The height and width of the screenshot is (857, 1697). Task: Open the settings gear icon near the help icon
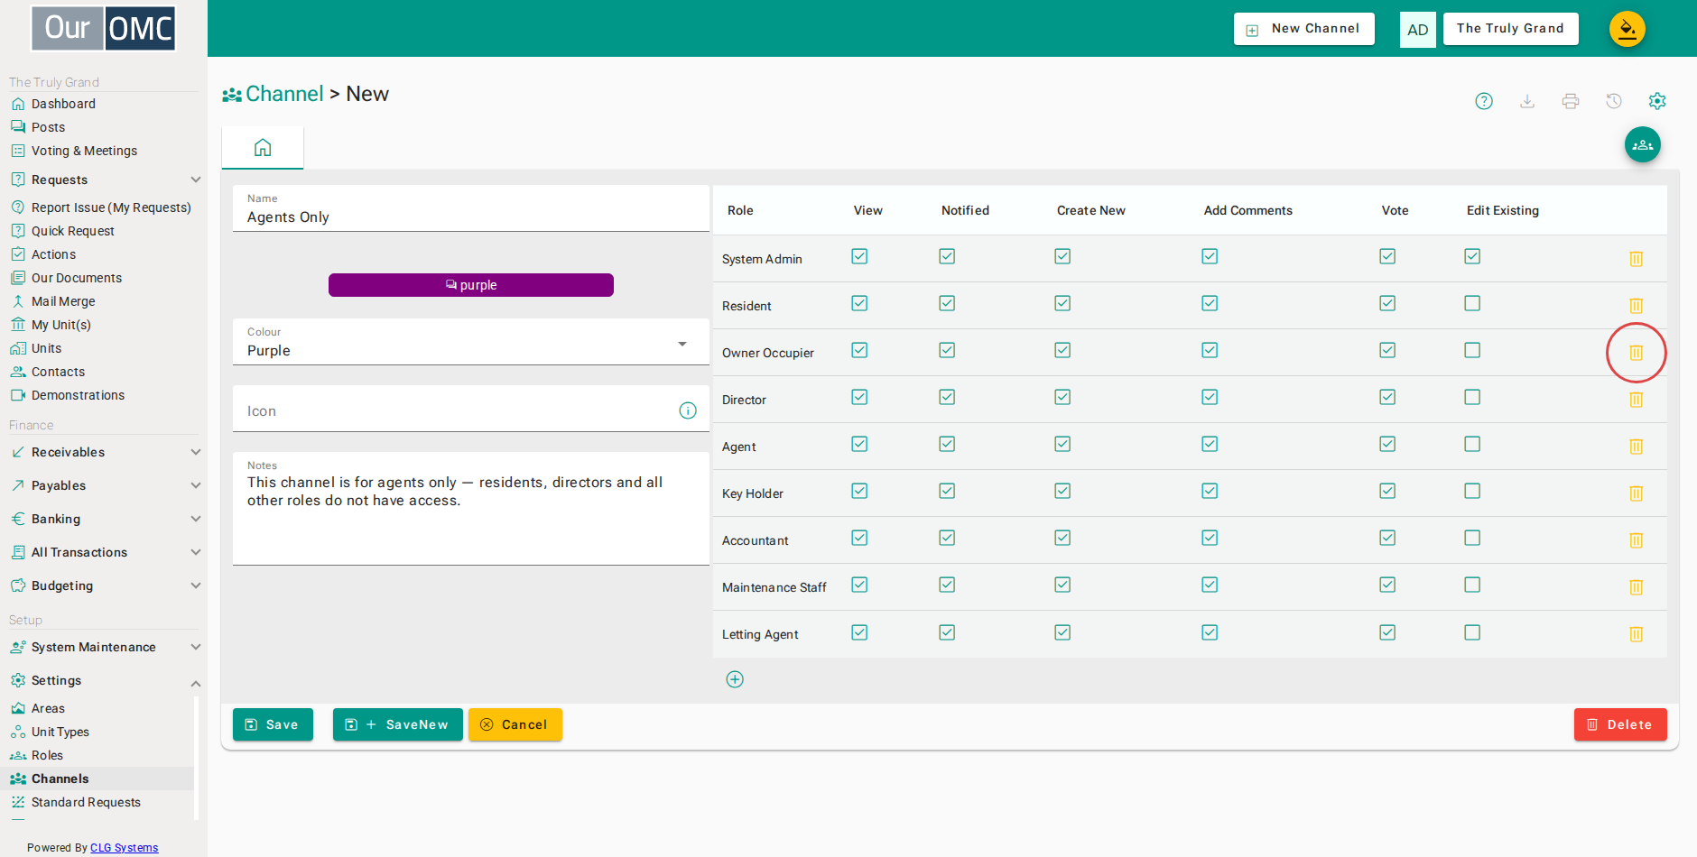pyautogui.click(x=1657, y=101)
